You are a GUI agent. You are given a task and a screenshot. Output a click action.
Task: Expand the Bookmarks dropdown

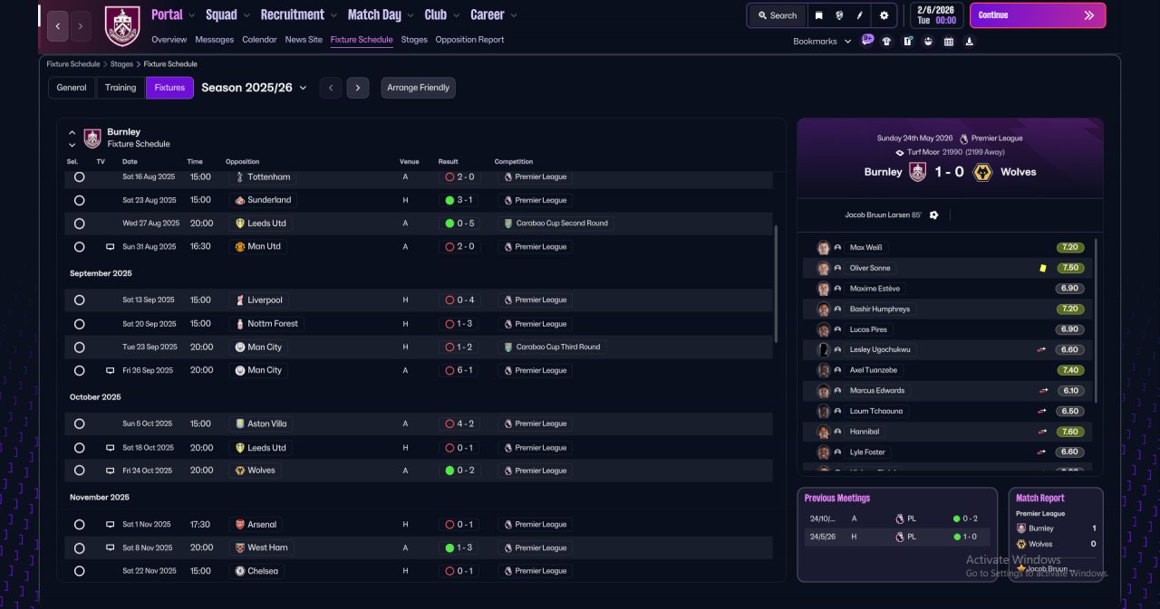(x=822, y=41)
